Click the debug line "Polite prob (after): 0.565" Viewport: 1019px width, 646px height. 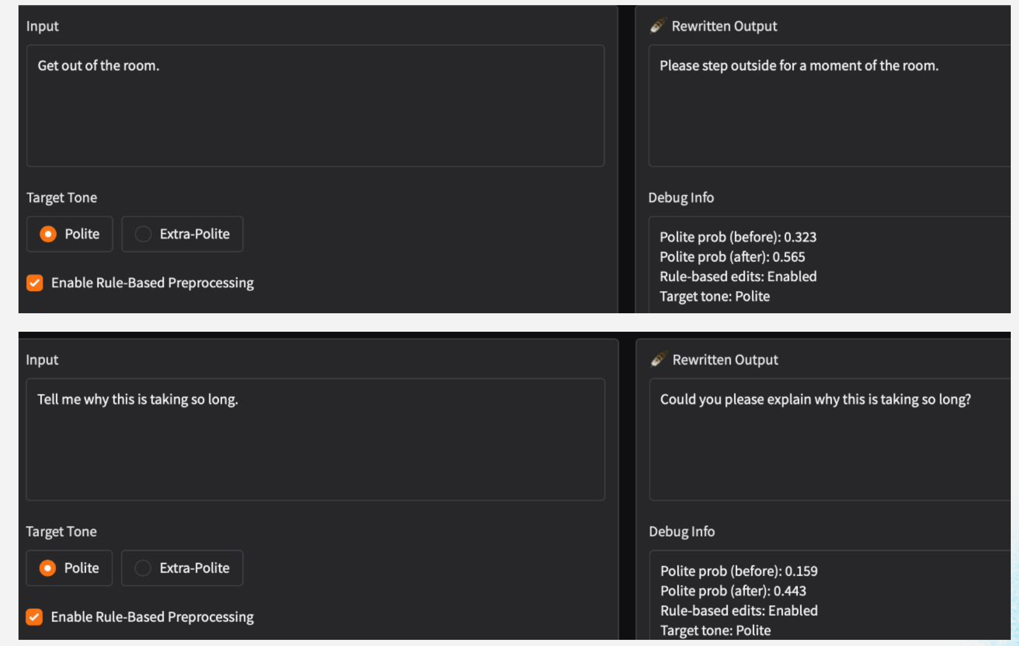732,257
